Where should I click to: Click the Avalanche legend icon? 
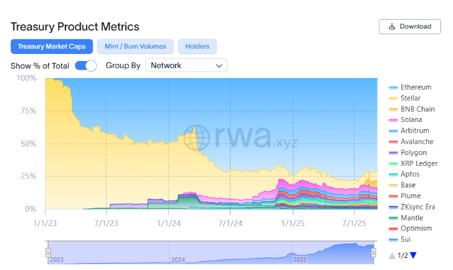tap(393, 142)
